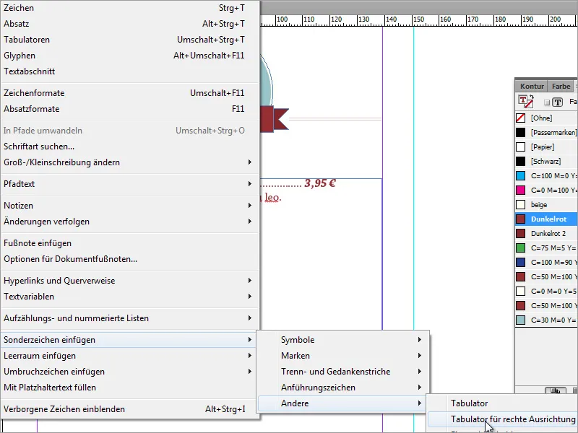Viewport: 578px width, 433px height.
Task: Select the [Papier] swatch
Action: pyautogui.click(x=546, y=147)
